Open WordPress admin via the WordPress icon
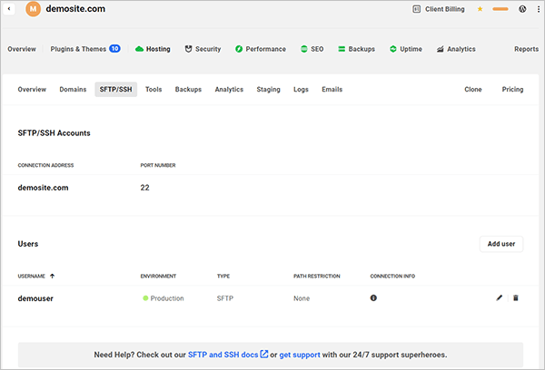 522,9
